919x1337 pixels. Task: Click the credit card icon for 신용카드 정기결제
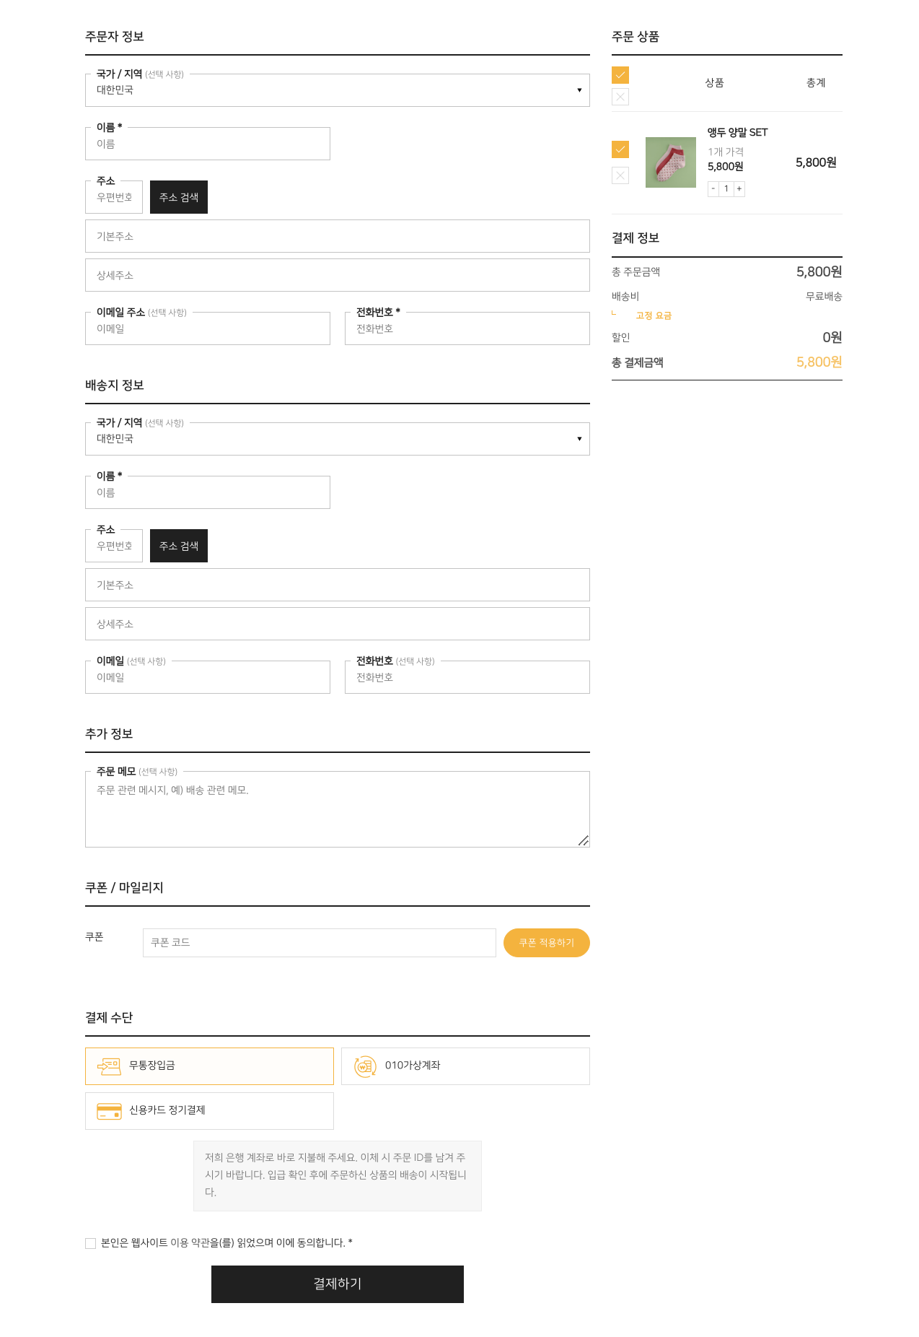click(x=109, y=1111)
